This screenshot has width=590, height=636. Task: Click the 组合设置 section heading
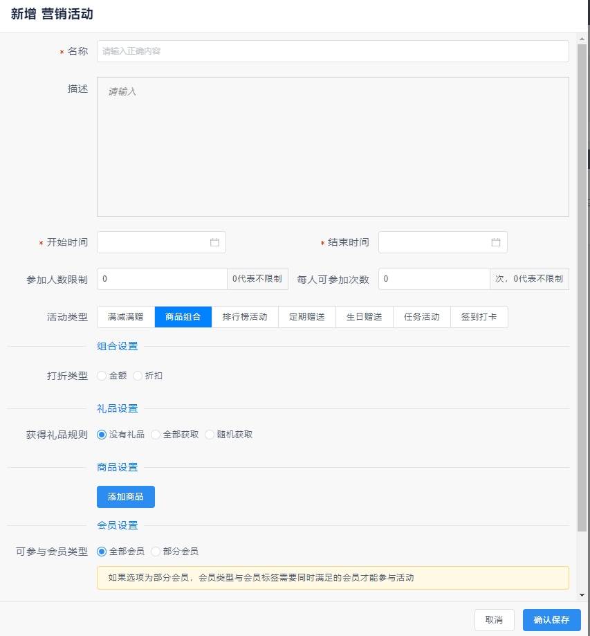118,347
